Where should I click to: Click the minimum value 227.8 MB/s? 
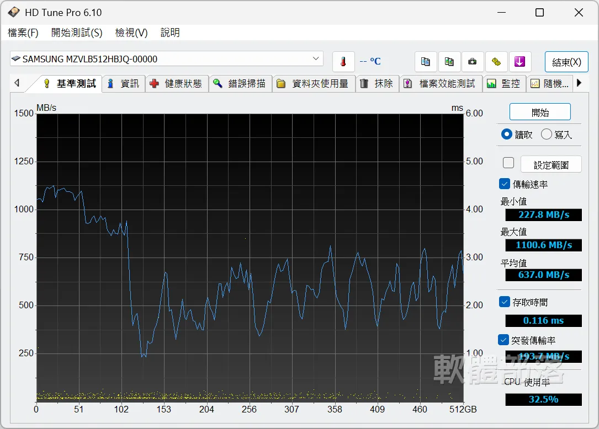coord(544,214)
